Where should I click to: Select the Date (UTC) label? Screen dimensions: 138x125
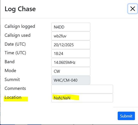tap(15, 44)
